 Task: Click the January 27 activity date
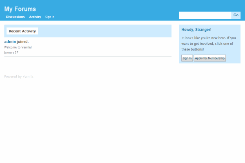[x=11, y=53]
